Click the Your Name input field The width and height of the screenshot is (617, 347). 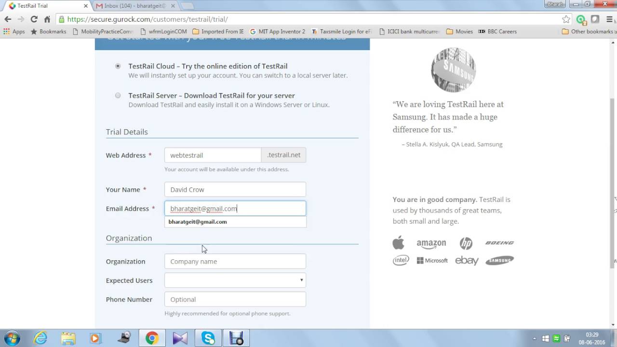pos(235,189)
